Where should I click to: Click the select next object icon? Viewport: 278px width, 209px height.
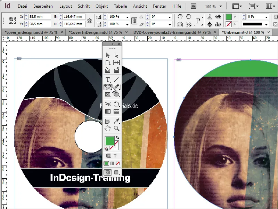click(x=218, y=24)
